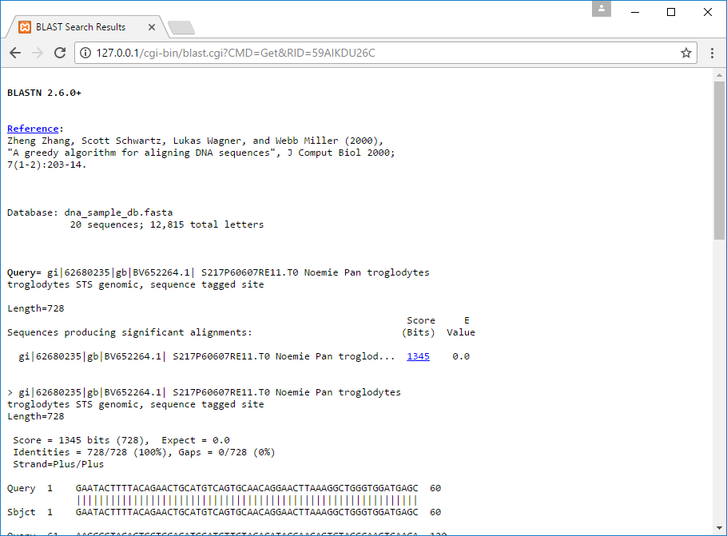The height and width of the screenshot is (536, 727).
Task: Click the Zheng Zhang citation line
Action: click(195, 141)
